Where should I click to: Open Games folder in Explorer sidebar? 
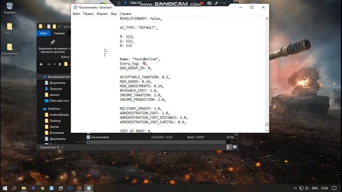tap(52, 127)
